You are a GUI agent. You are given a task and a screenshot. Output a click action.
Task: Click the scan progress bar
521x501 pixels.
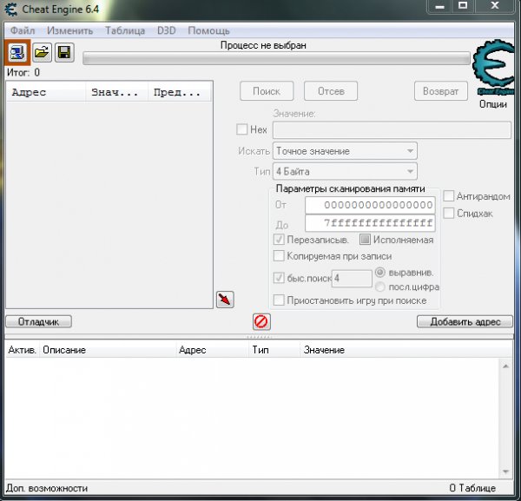(x=276, y=58)
